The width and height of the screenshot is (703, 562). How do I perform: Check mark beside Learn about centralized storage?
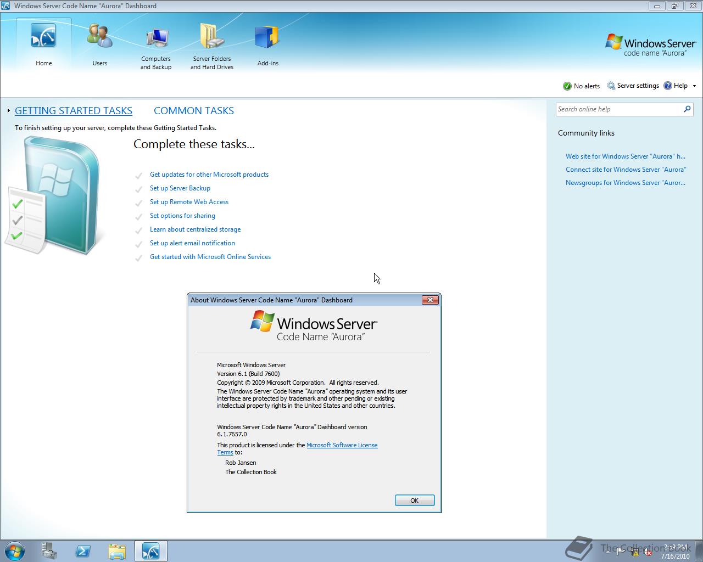pyautogui.click(x=139, y=231)
